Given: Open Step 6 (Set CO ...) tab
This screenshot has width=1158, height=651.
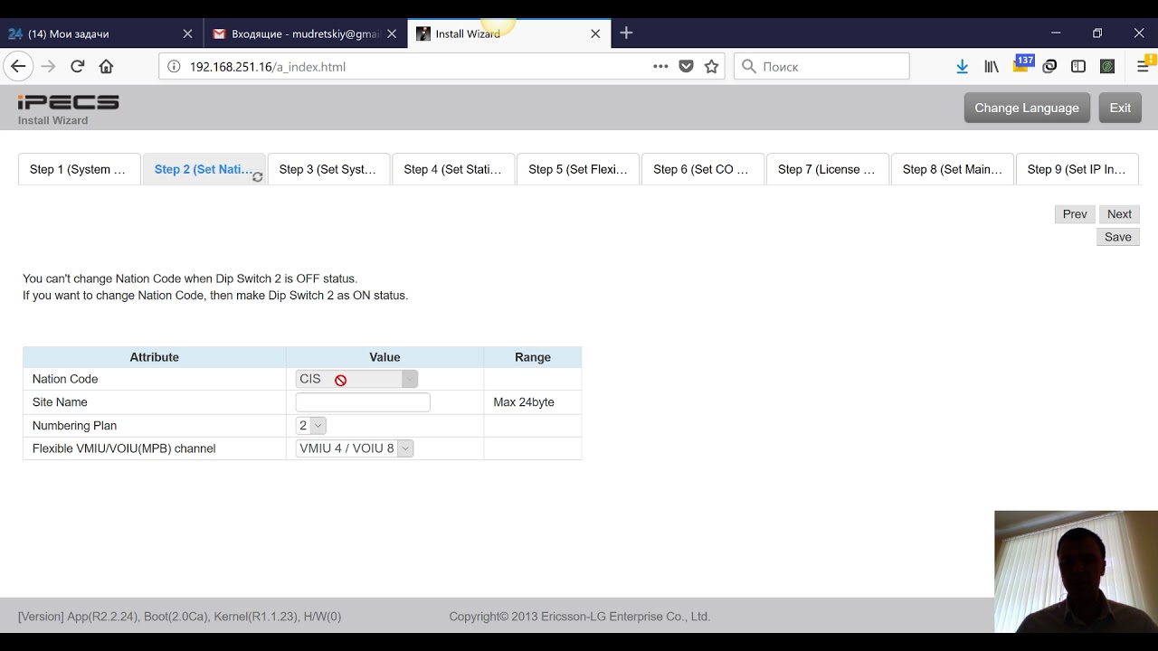Looking at the screenshot, I should point(704,169).
